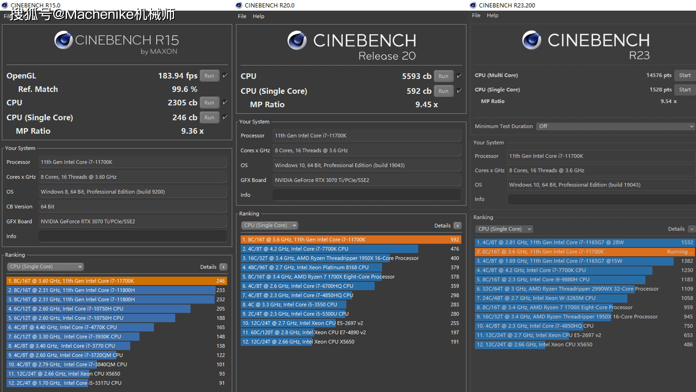The width and height of the screenshot is (696, 392).
Task: Click the Info input field in R15
Action: pyautogui.click(x=133, y=236)
